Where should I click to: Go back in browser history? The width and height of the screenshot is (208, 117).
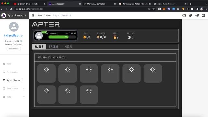point(2,9)
